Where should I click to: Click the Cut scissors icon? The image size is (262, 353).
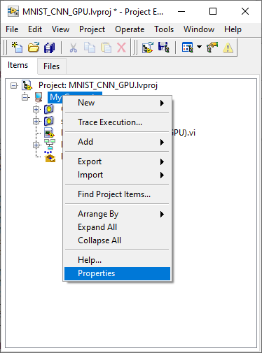click(74, 48)
